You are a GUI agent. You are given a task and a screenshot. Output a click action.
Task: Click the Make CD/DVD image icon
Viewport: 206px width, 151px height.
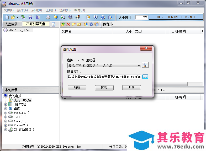(x=48, y=17)
